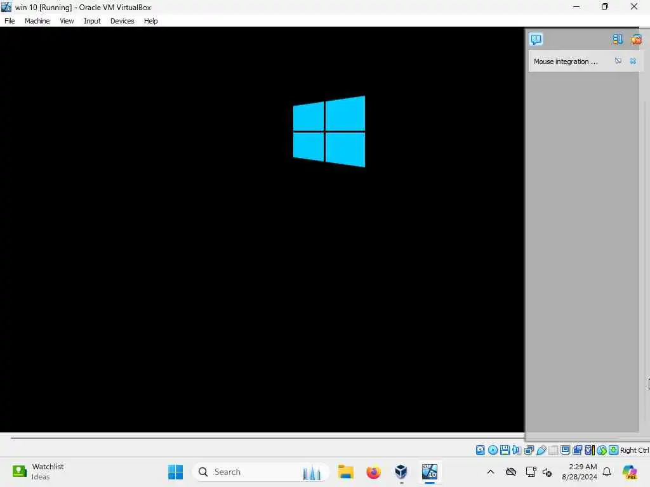Screen dimensions: 650x487
Task: Click the notification order toggle icon
Action: pos(617,39)
